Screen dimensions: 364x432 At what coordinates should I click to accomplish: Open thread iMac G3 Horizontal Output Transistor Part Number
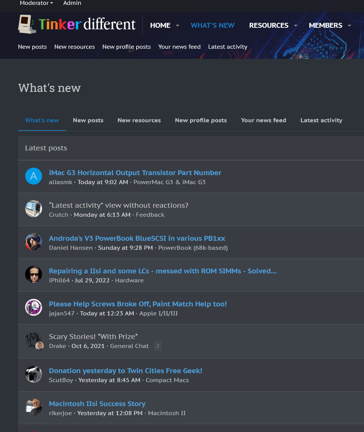pos(135,173)
